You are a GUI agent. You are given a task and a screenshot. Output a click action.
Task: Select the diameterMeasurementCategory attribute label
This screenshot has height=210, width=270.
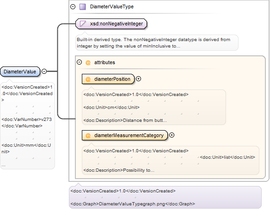[x=129, y=135]
